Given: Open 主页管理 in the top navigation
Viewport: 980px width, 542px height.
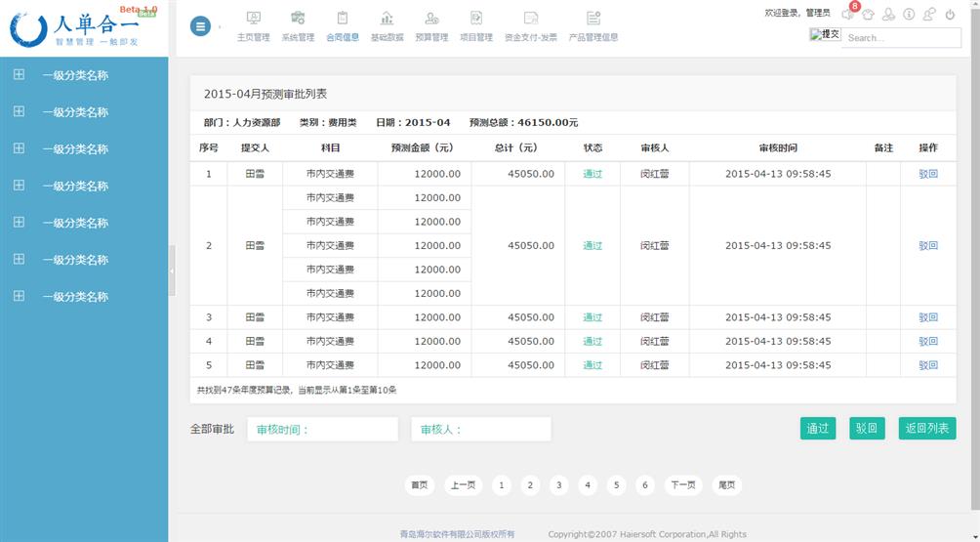Looking at the screenshot, I should tap(253, 26).
